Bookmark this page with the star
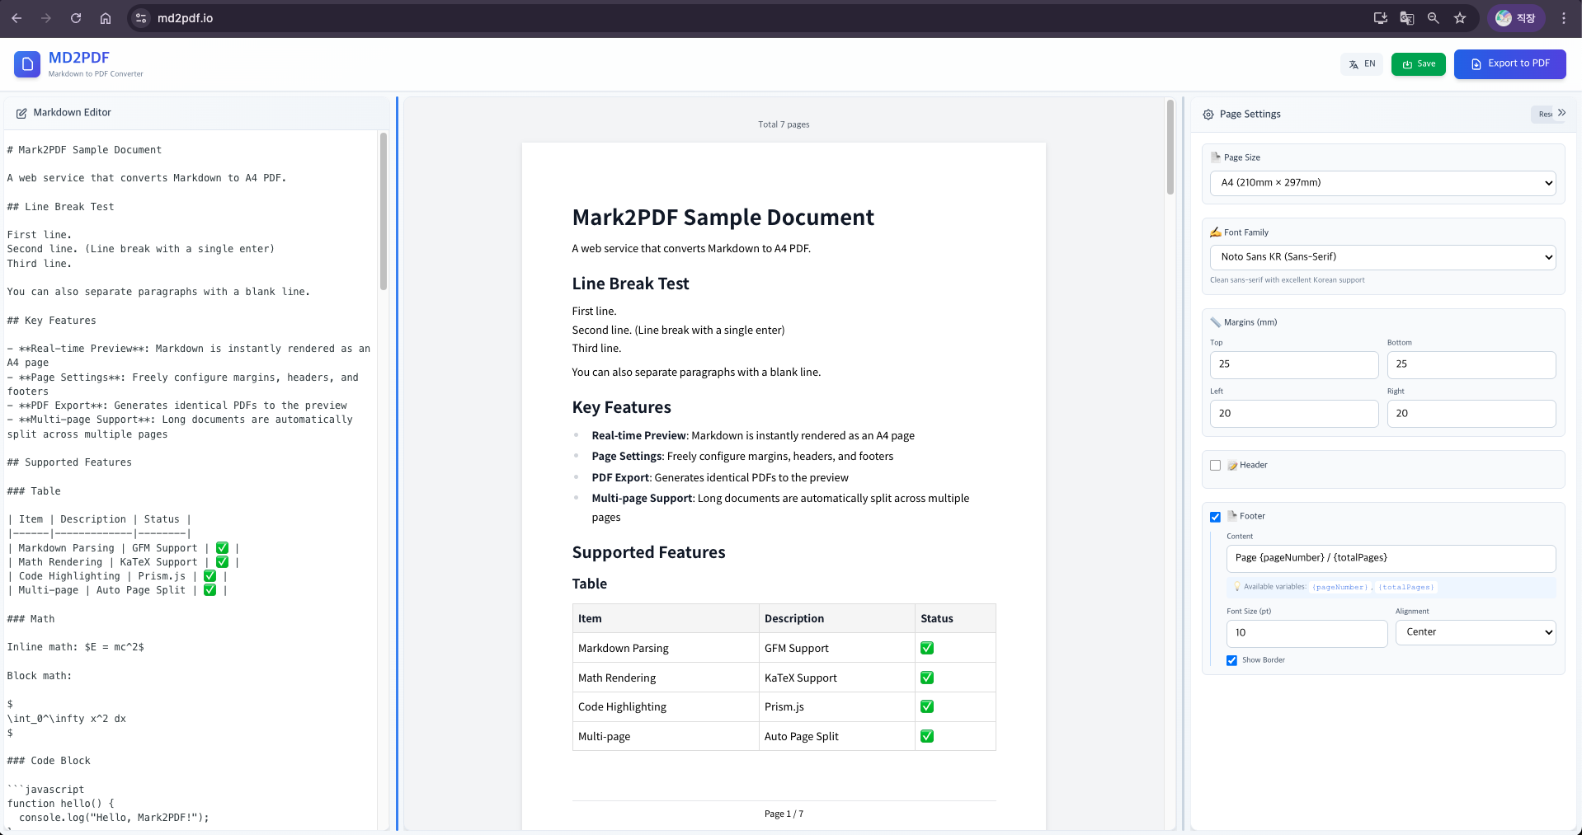Screen dimensions: 1582x835 coord(1460,18)
